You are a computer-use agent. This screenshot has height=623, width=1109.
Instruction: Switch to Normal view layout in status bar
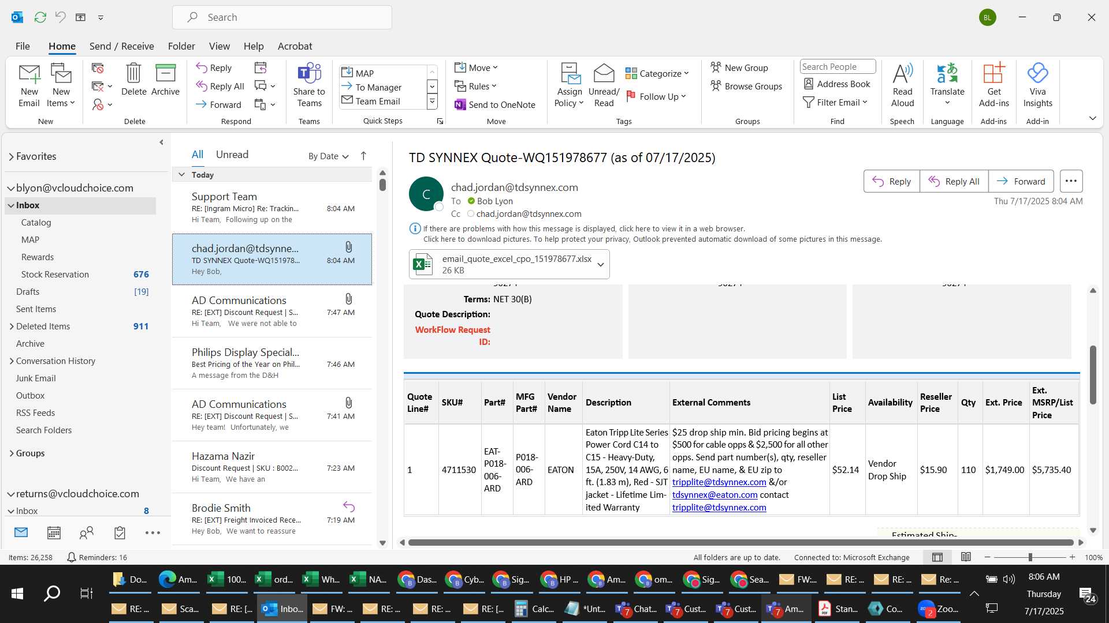click(937, 557)
